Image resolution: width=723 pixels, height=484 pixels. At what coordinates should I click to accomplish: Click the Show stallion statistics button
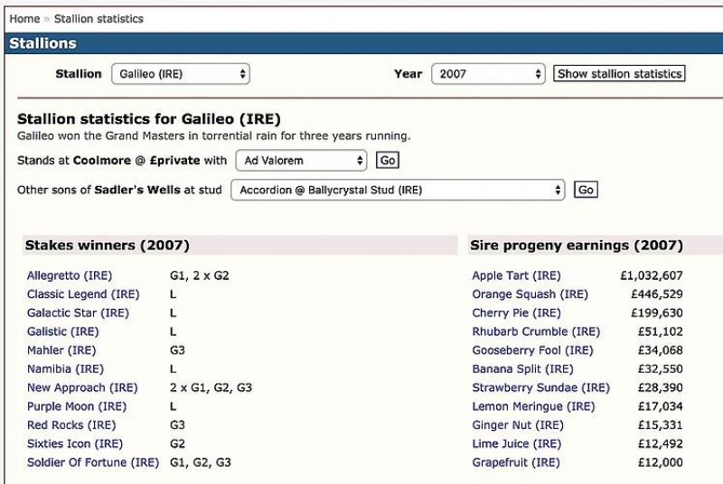[619, 74]
